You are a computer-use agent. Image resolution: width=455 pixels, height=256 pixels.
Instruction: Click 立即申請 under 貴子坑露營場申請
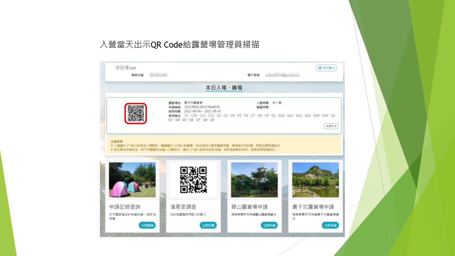coord(330,225)
